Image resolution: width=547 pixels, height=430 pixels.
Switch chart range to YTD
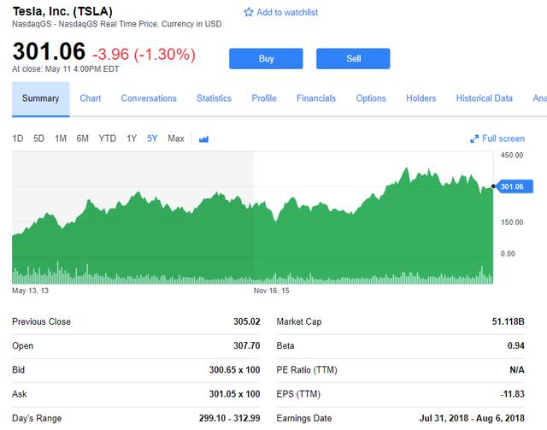point(108,138)
